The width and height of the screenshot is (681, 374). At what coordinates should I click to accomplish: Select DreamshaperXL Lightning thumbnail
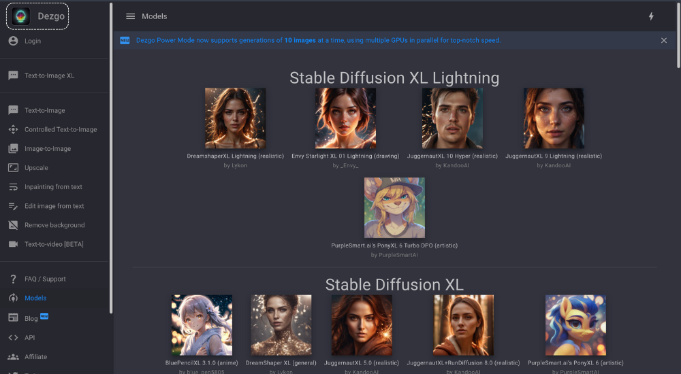[235, 118]
